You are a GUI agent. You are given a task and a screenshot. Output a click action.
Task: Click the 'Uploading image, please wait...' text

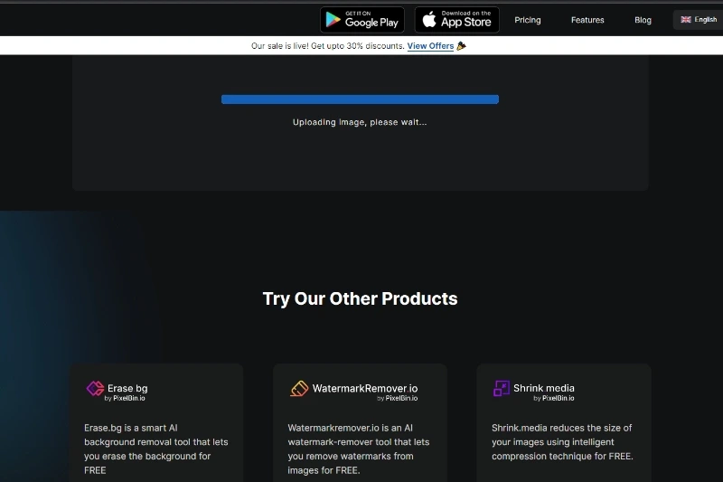(360, 122)
